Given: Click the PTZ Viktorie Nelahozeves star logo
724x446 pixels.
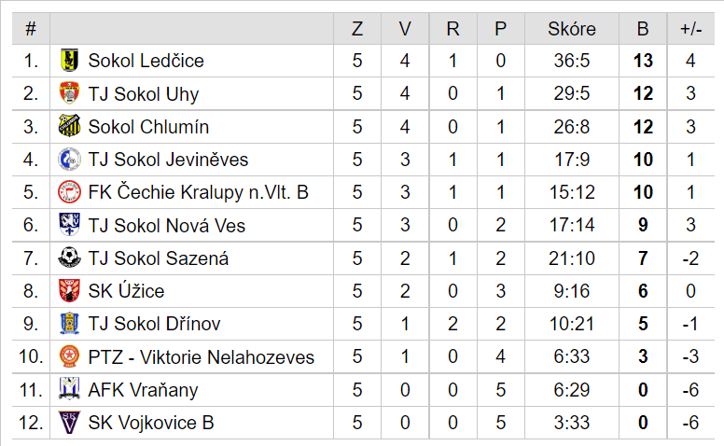Looking at the screenshot, I should coord(69,356).
